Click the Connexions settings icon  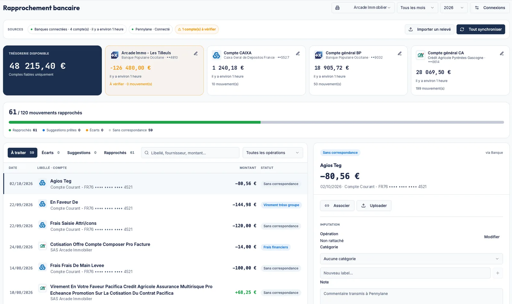(477, 8)
